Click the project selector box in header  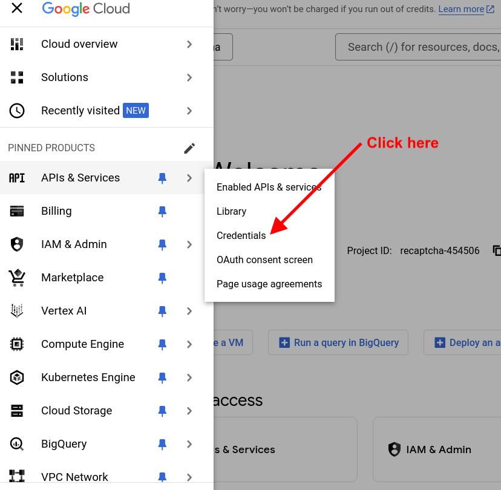[223, 47]
